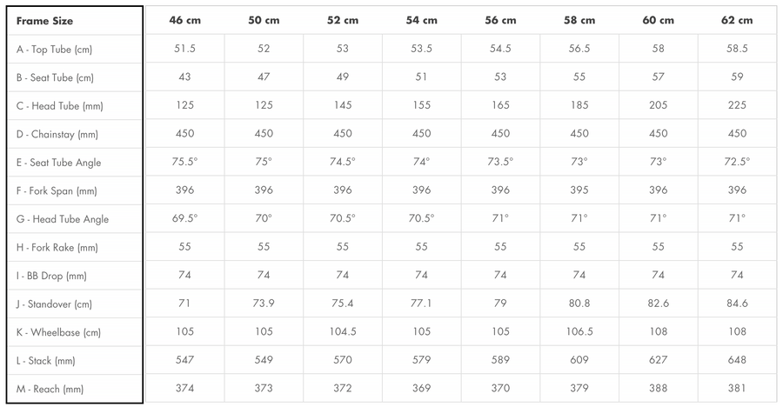
Task: Click the A - Top Tube row label
Action: pyautogui.click(x=54, y=50)
